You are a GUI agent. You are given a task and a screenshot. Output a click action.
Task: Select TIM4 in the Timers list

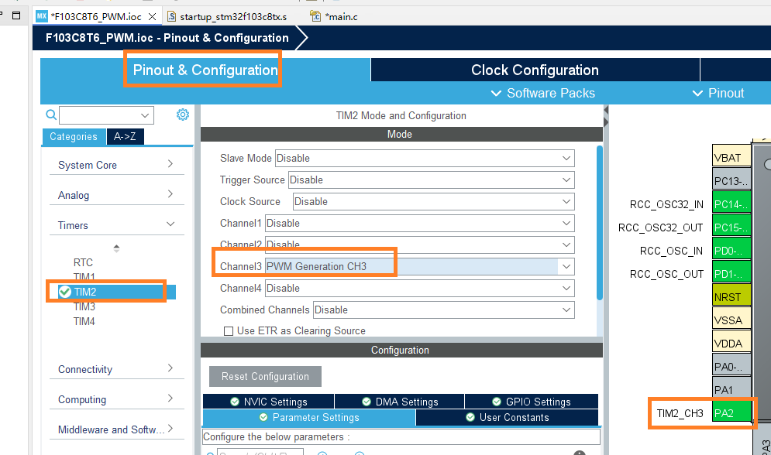(84, 321)
